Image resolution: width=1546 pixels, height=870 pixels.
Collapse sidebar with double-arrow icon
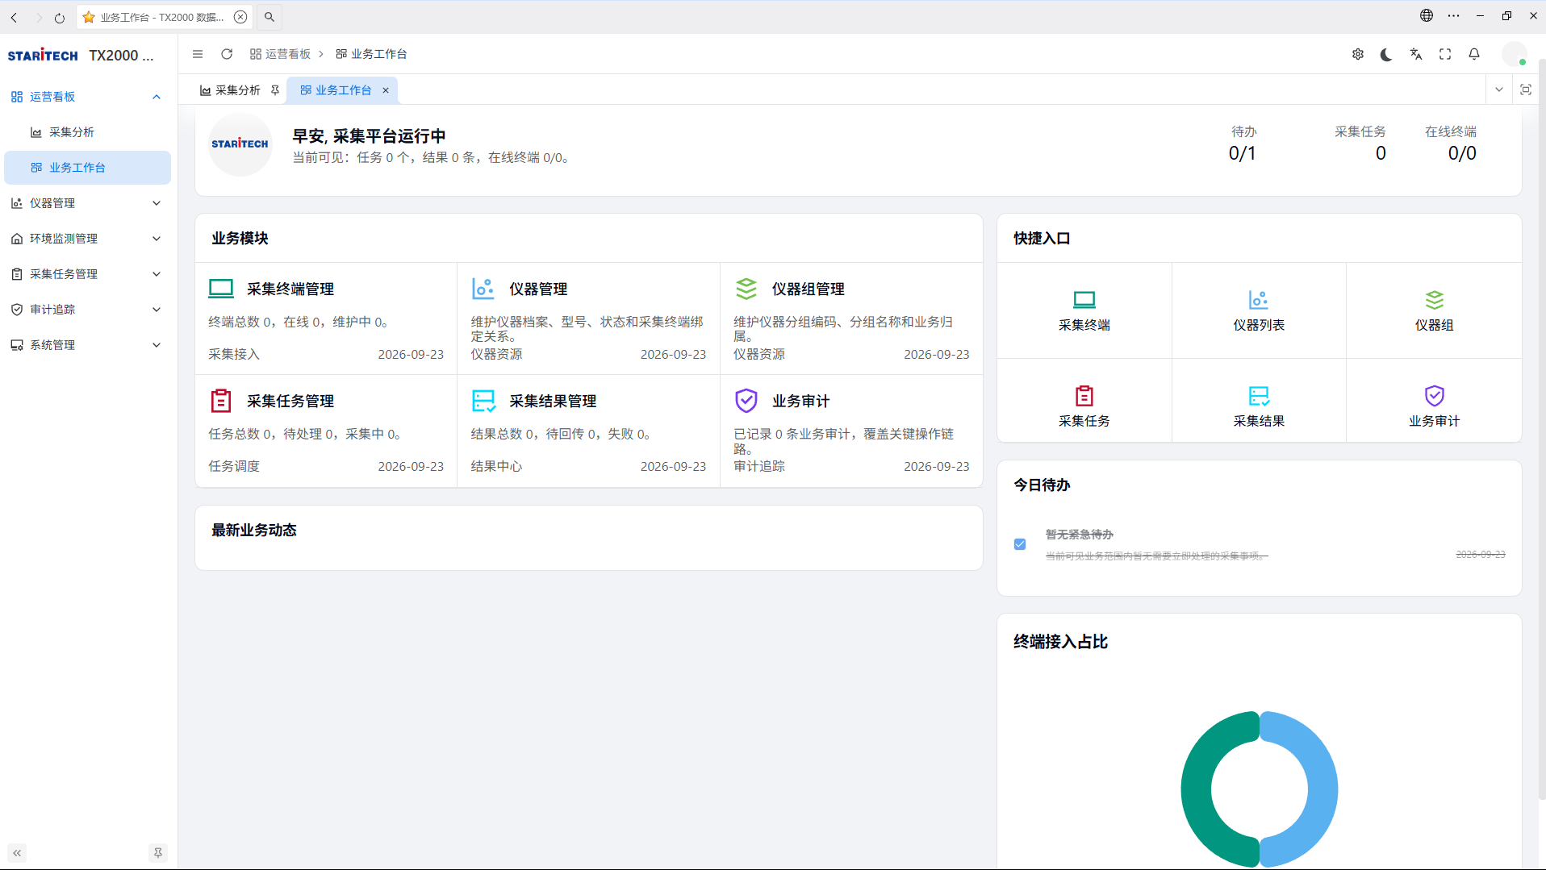tap(17, 853)
